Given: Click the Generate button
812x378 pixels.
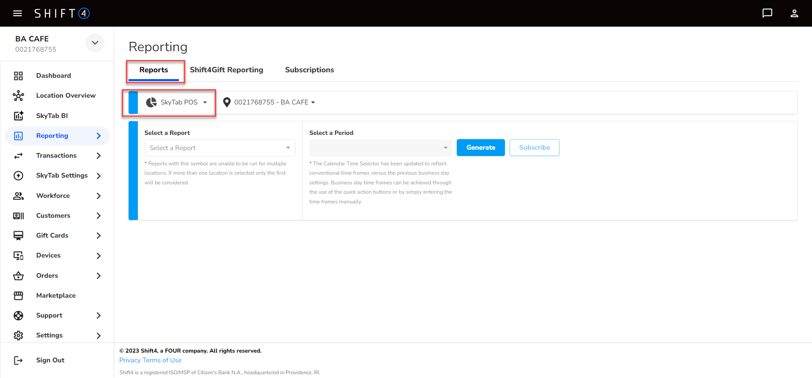Looking at the screenshot, I should click(x=480, y=148).
